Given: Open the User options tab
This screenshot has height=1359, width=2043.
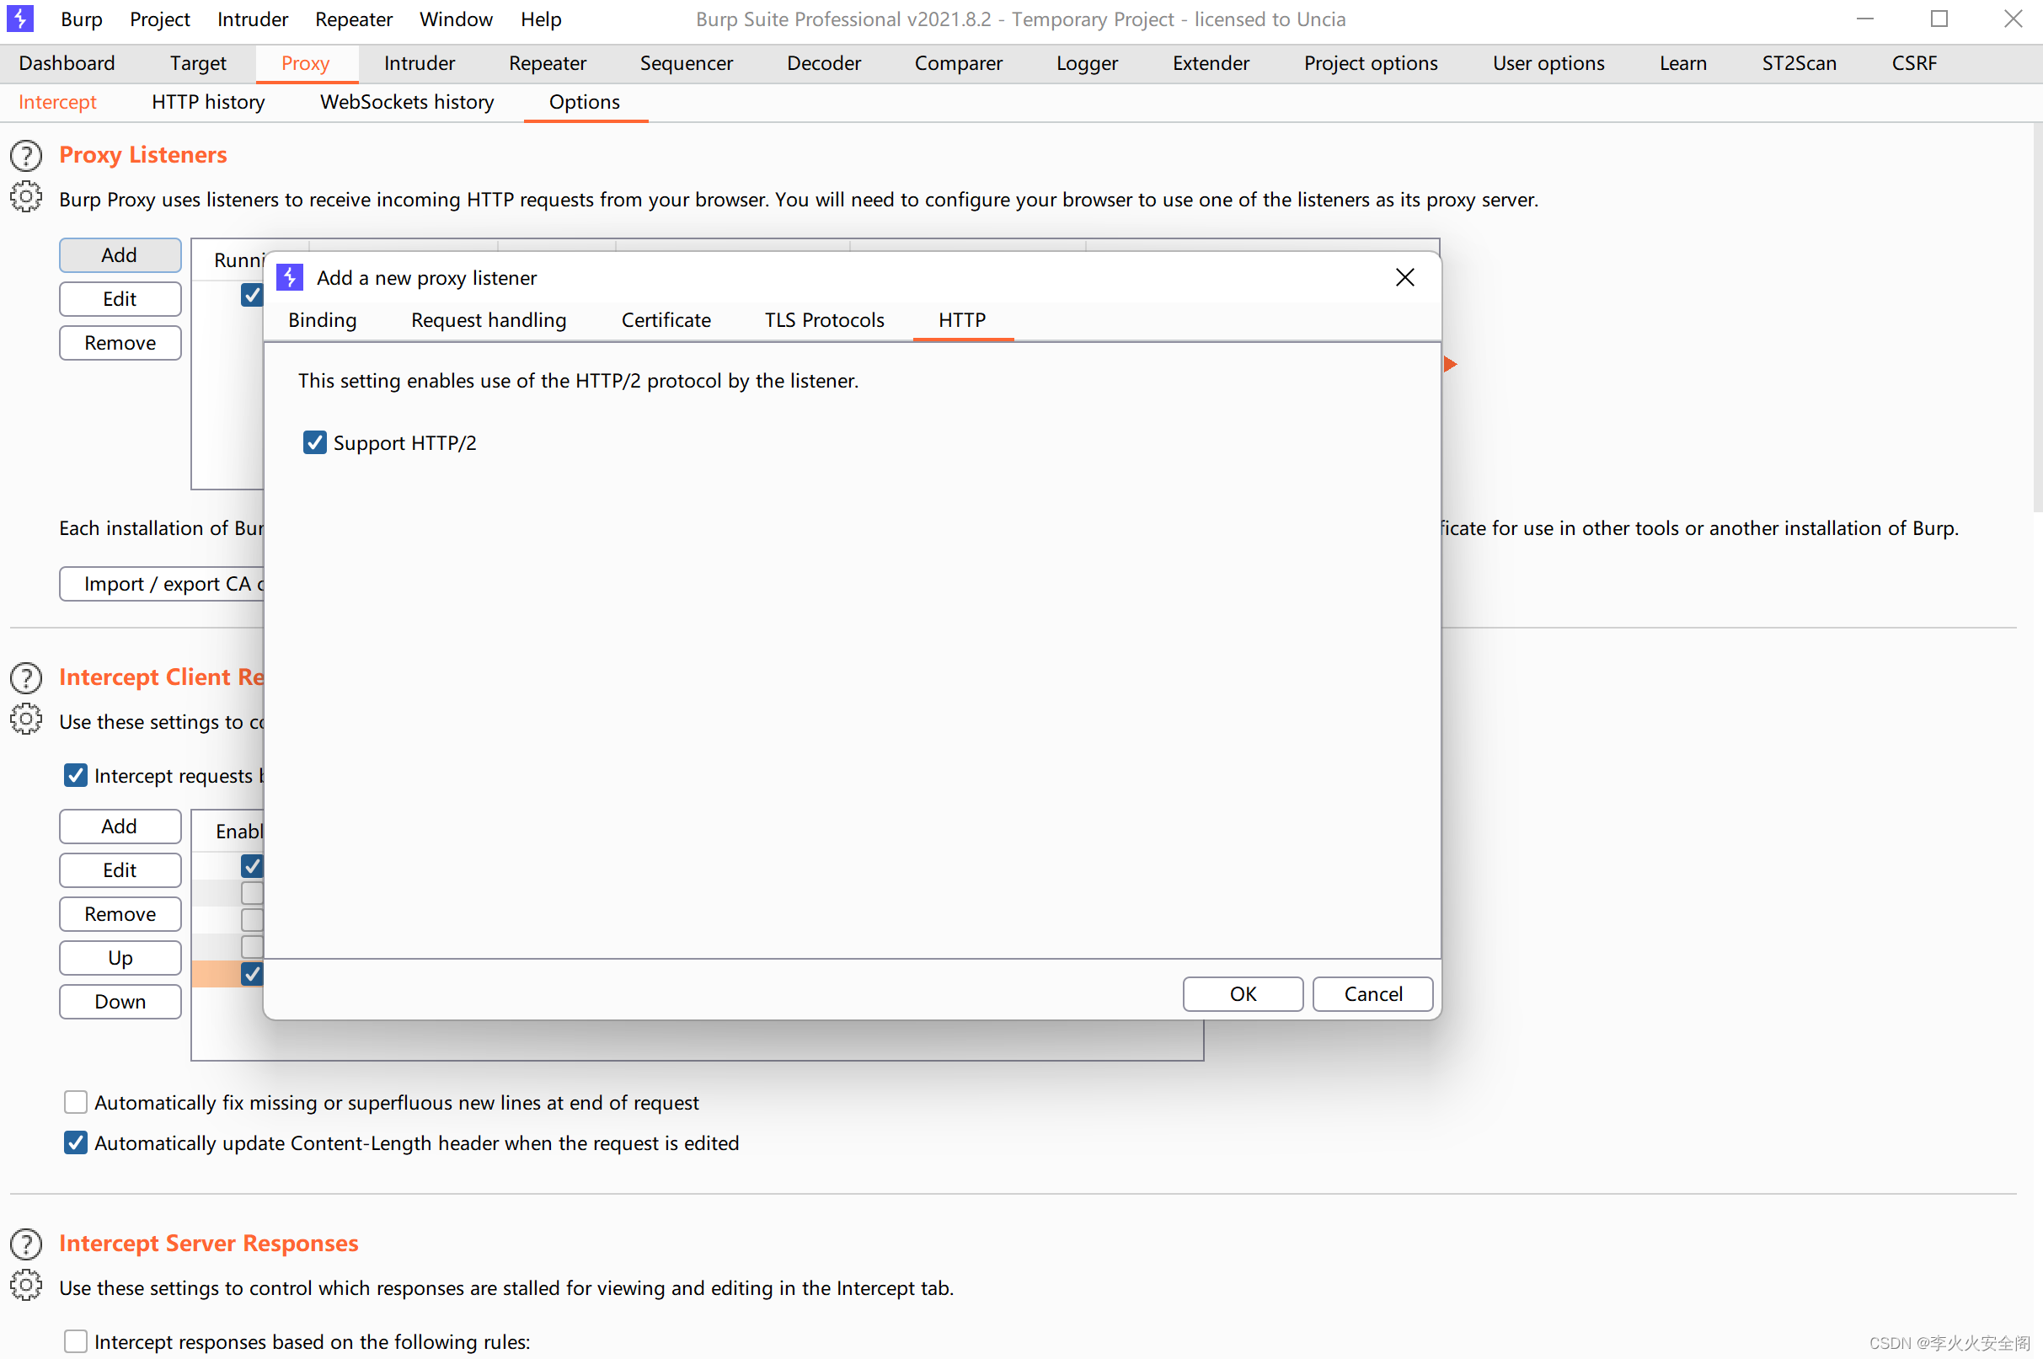Looking at the screenshot, I should (x=1548, y=63).
